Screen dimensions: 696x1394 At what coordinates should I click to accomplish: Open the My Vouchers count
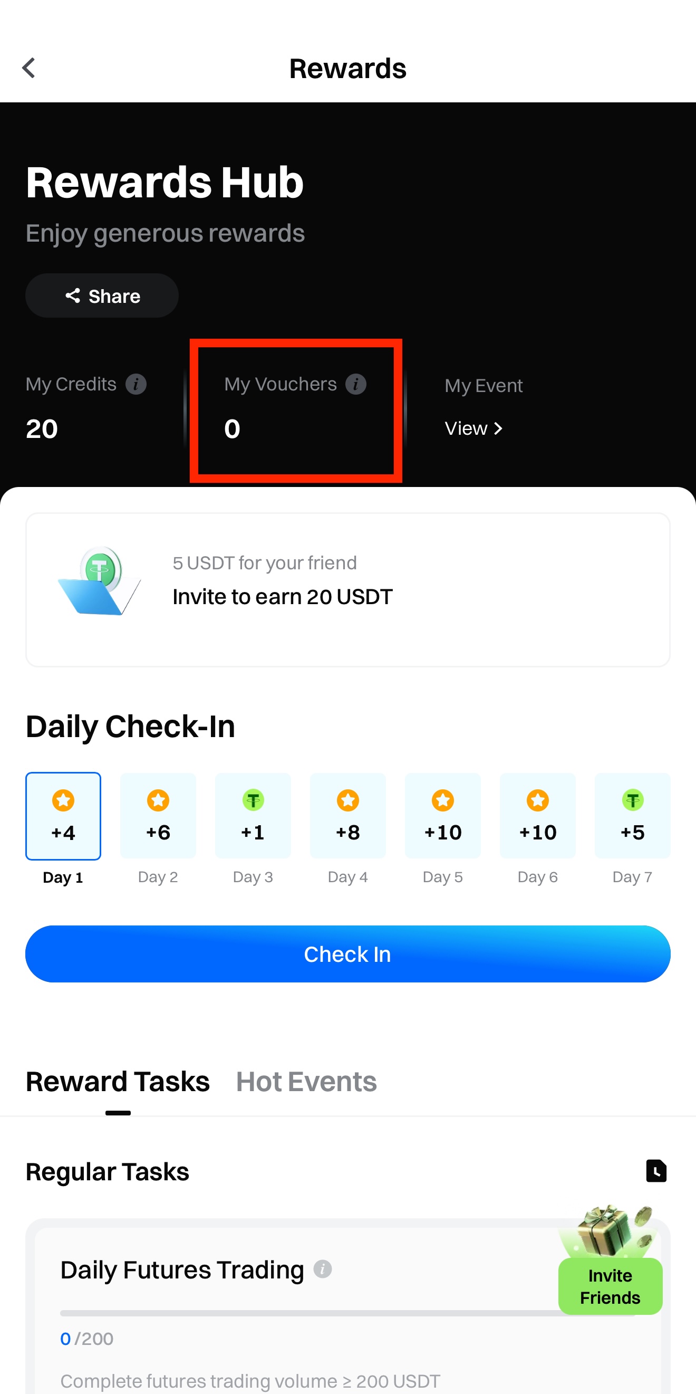coord(233,429)
